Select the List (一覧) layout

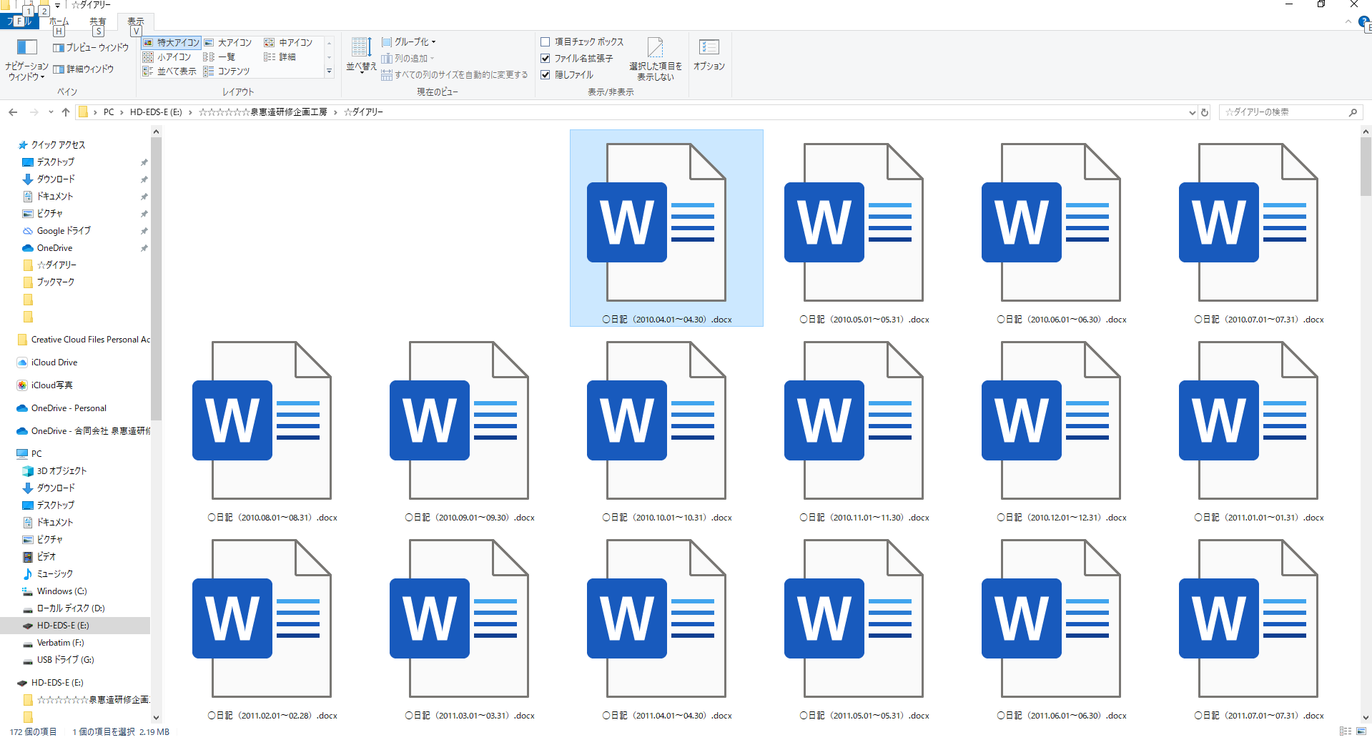(219, 57)
